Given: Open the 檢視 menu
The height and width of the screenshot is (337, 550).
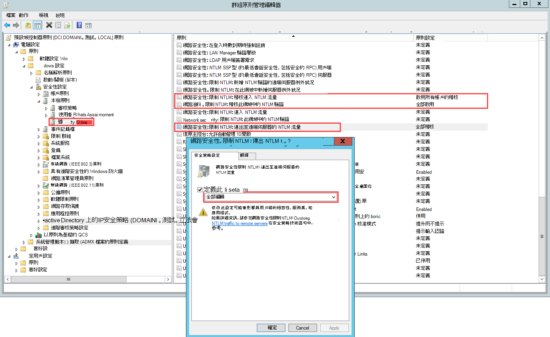Looking at the screenshot, I should click(x=43, y=15).
